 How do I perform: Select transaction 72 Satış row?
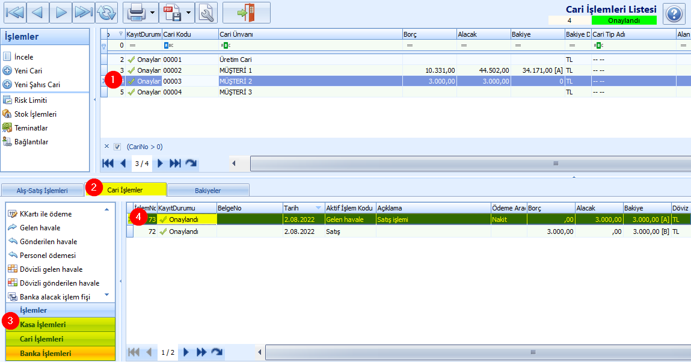[x=408, y=232]
